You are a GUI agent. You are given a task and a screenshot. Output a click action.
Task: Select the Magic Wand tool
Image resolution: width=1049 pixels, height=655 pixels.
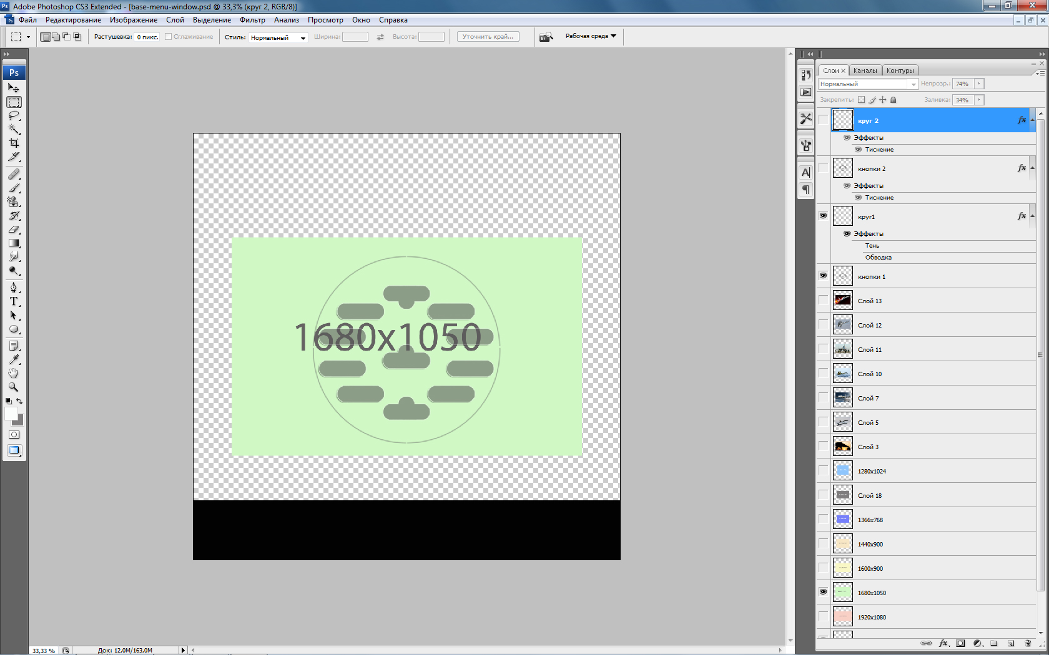(14, 129)
